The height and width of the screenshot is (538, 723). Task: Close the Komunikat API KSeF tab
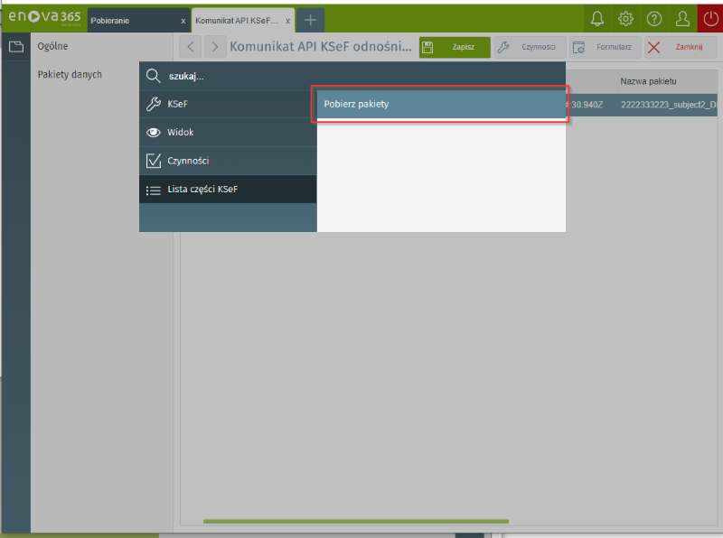click(x=288, y=20)
